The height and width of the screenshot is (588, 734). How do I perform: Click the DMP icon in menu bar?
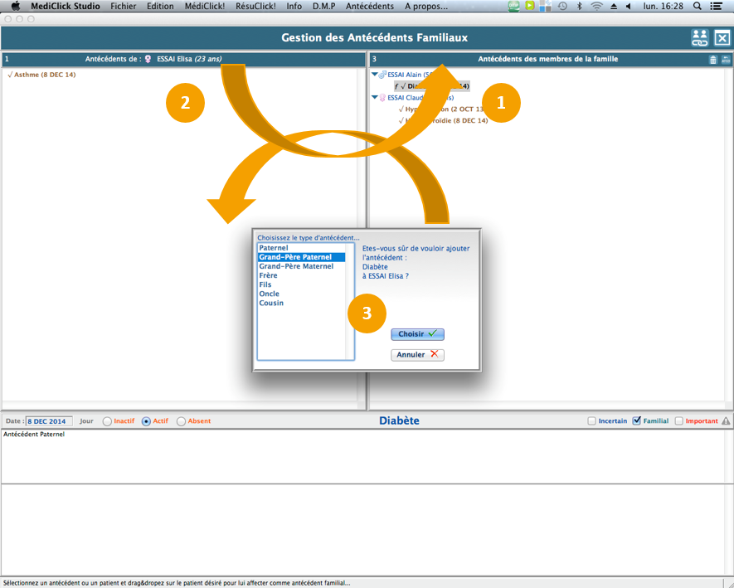[514, 6]
